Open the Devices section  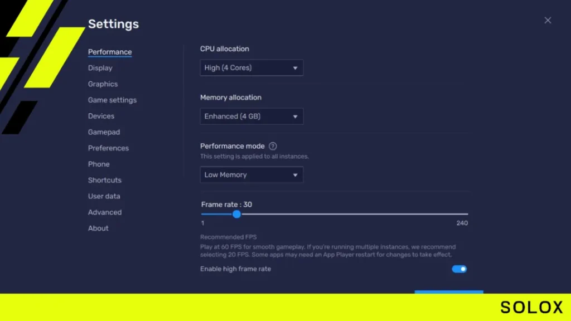(101, 116)
